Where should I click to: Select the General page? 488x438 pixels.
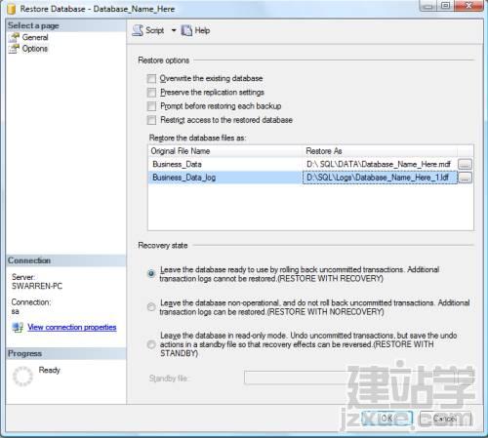pyautogui.click(x=35, y=37)
